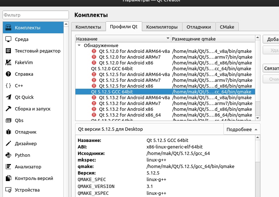Select Qt 5.12.5 GCC 64bit row

point(165,92)
